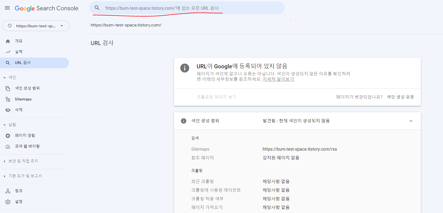Click '페이지가 변경되었나요?' text

point(359,97)
